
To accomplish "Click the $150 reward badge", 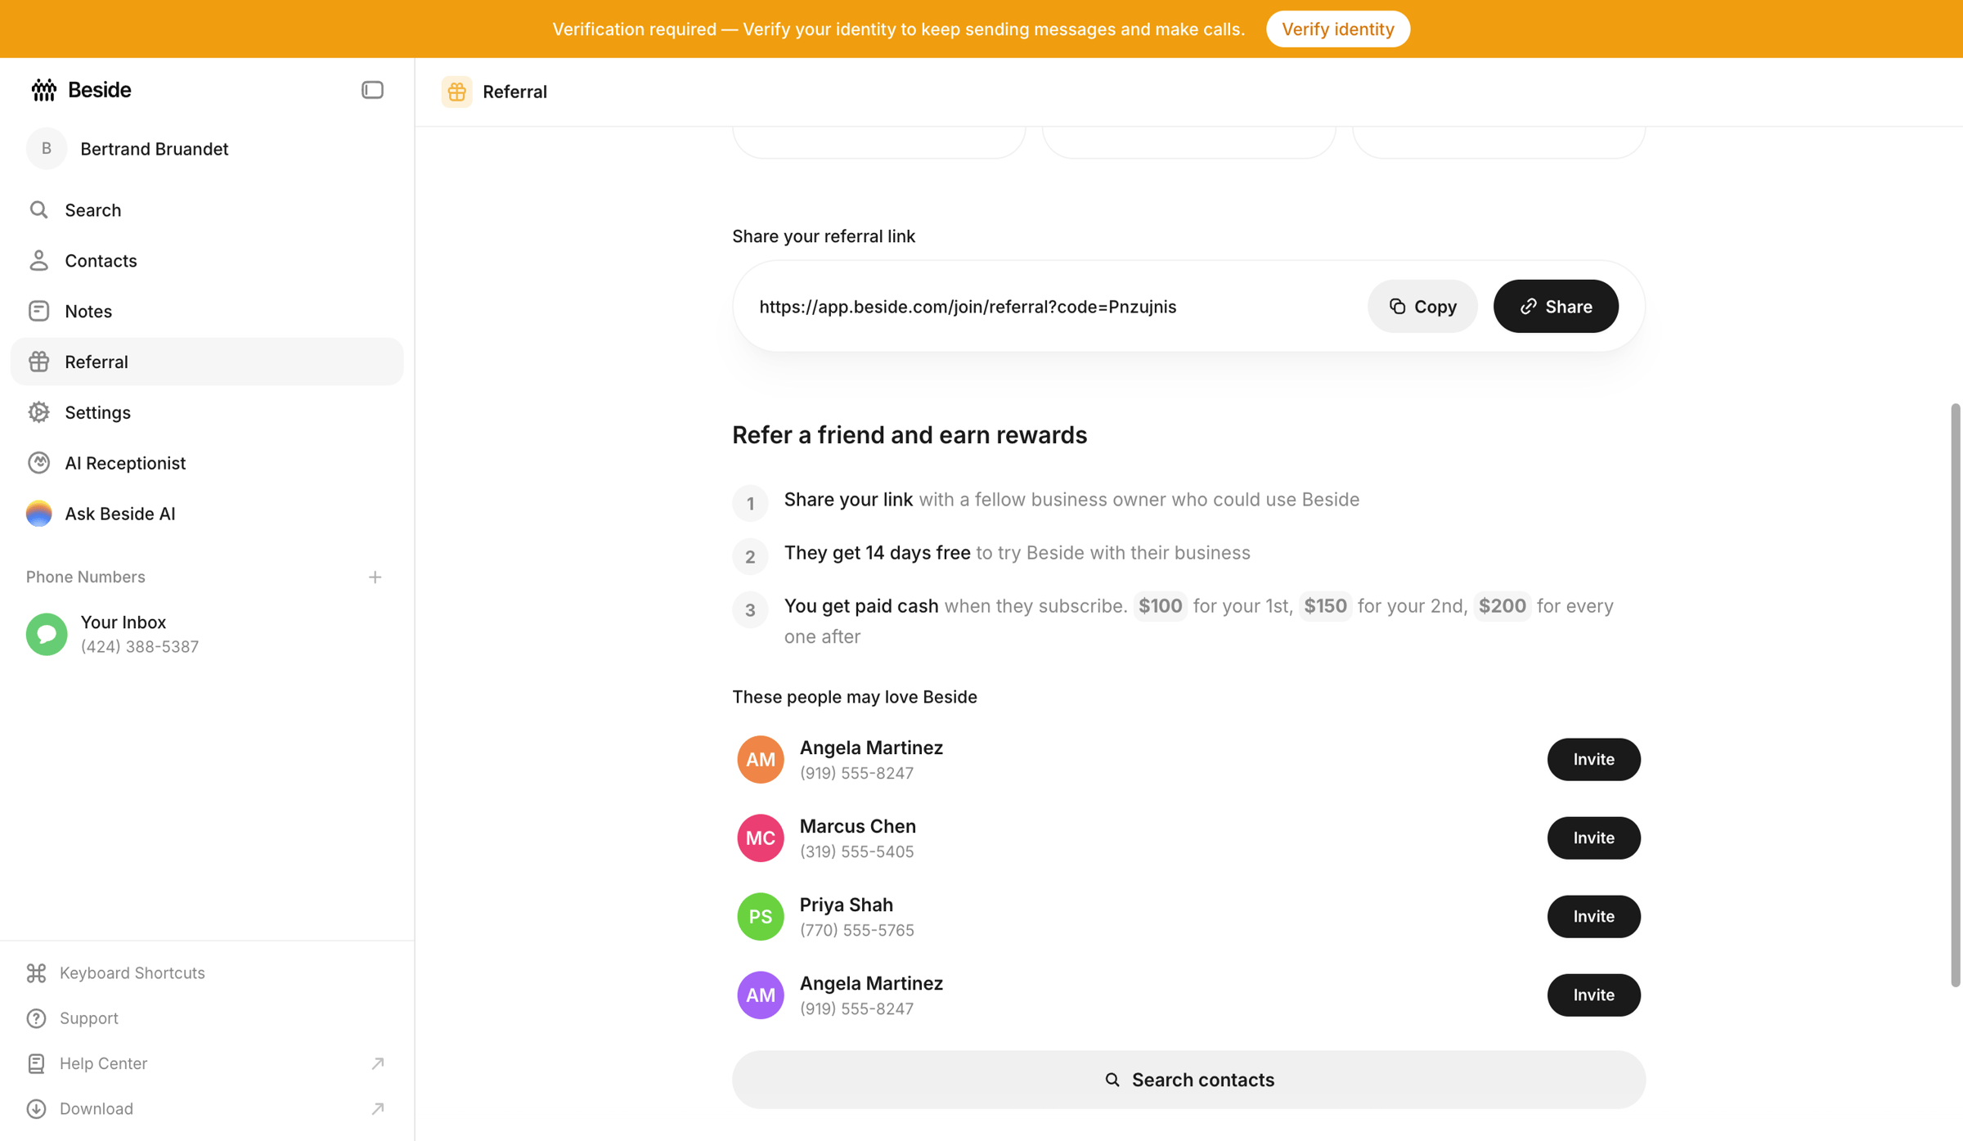I will [1325, 606].
